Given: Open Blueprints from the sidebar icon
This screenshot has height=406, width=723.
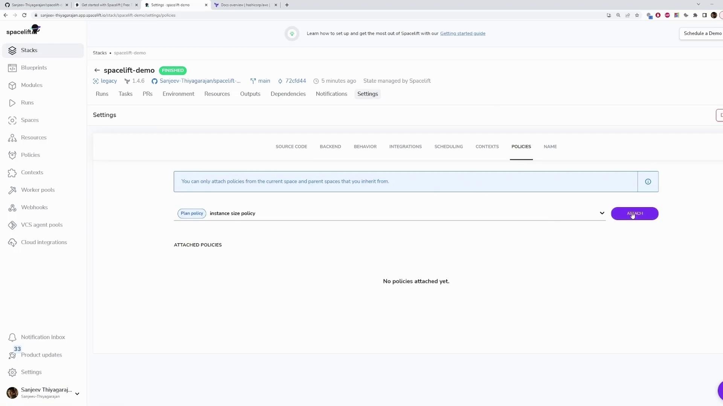Looking at the screenshot, I should [12, 68].
